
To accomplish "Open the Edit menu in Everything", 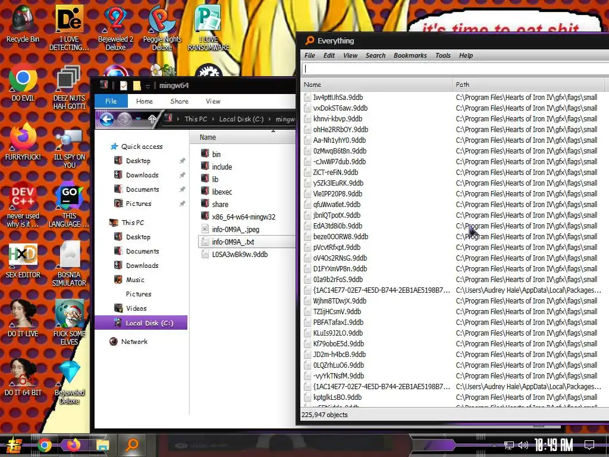I will (329, 55).
